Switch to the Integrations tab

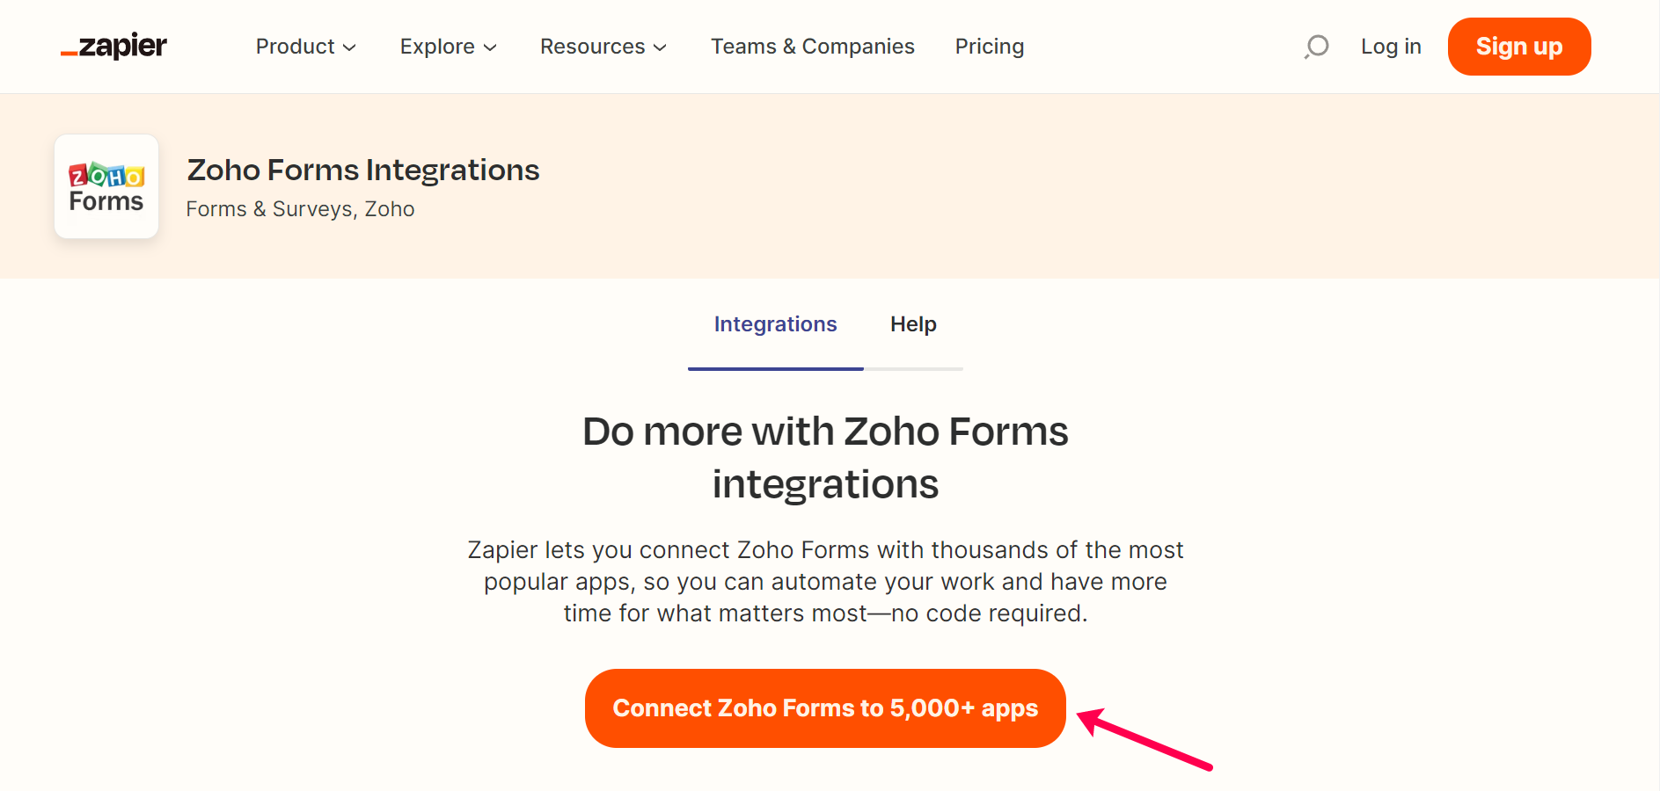(775, 324)
